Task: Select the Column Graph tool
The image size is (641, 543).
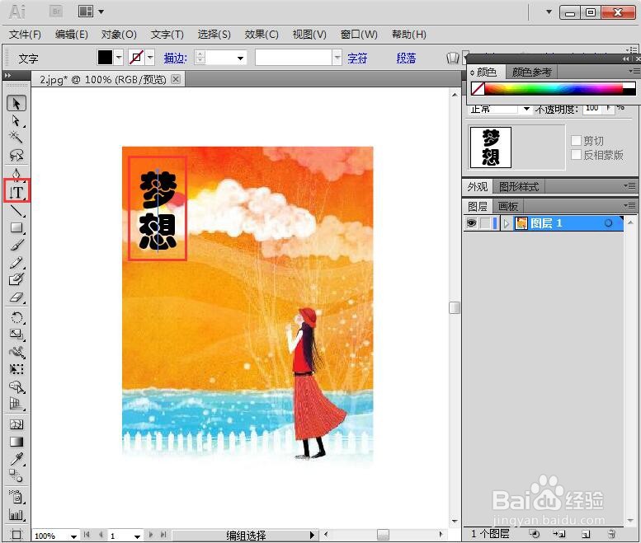Action: [x=16, y=514]
